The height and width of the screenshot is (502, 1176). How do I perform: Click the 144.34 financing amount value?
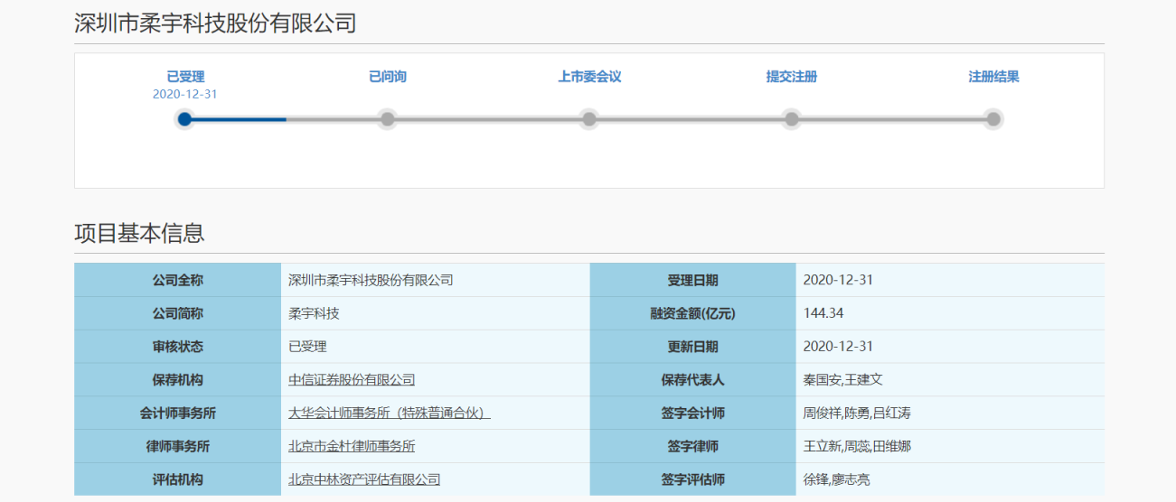pos(823,313)
